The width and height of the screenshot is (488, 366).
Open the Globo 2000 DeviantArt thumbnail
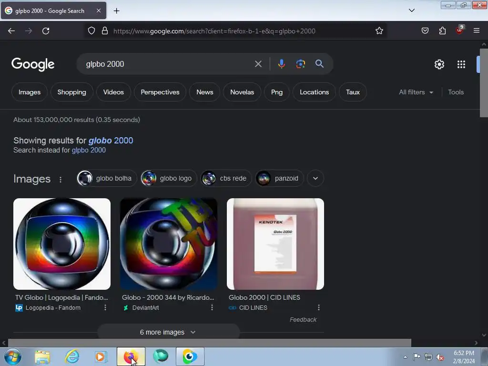pos(169,244)
